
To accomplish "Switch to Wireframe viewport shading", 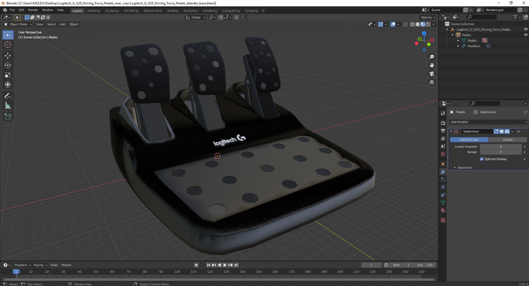I will (x=412, y=24).
